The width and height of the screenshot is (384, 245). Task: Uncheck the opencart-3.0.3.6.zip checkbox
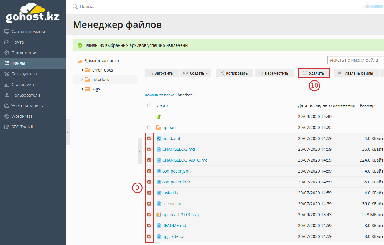pyautogui.click(x=149, y=215)
